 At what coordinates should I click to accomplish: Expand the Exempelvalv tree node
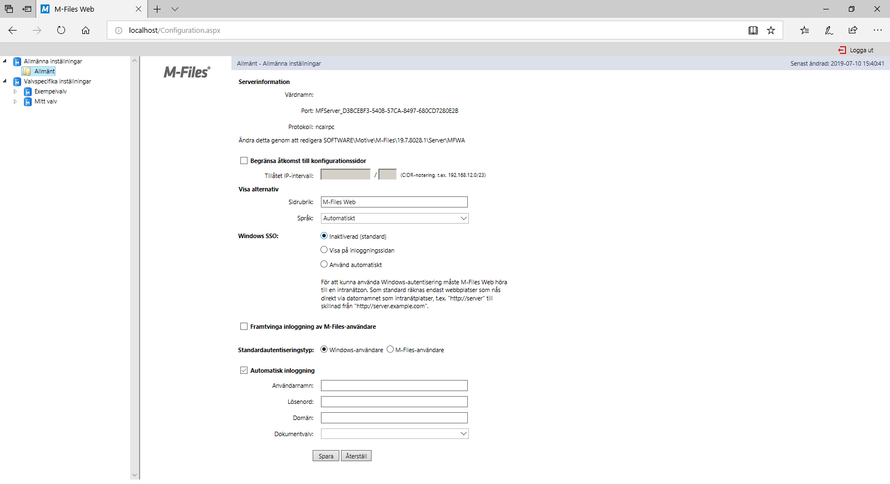pyautogui.click(x=16, y=91)
